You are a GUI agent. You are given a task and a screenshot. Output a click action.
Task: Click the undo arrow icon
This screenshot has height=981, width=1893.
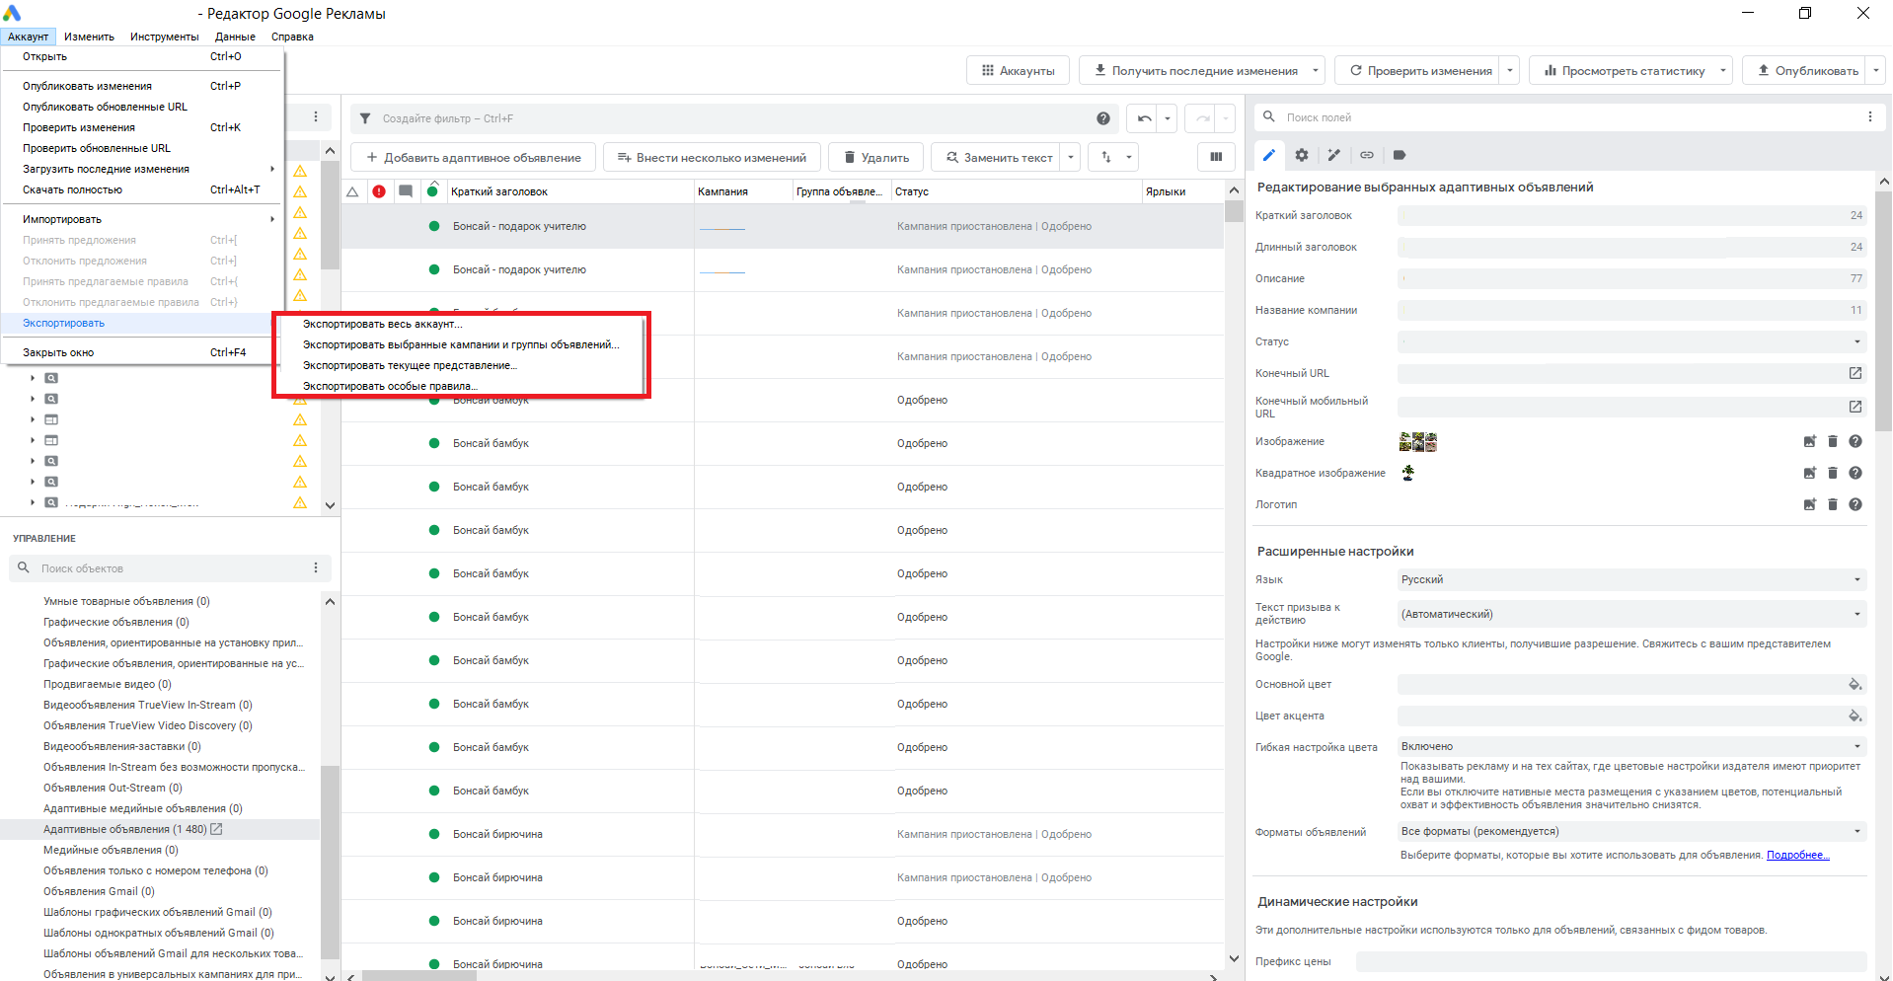1144,118
